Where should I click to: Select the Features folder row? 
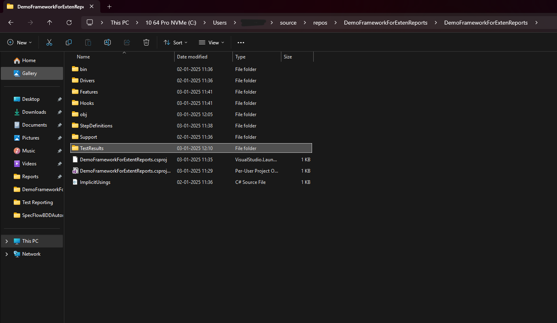coord(191,92)
